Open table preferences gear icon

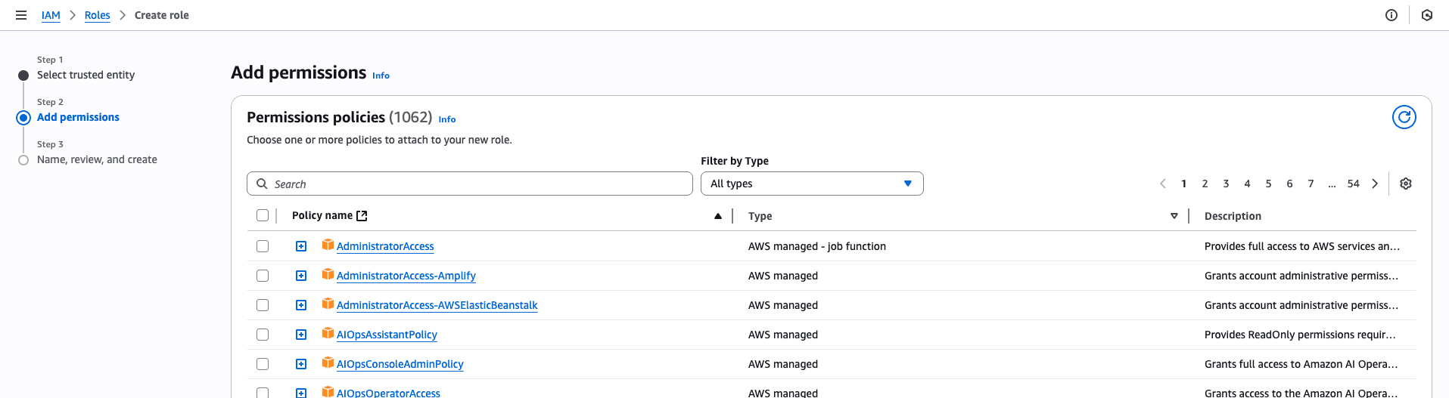tap(1405, 184)
